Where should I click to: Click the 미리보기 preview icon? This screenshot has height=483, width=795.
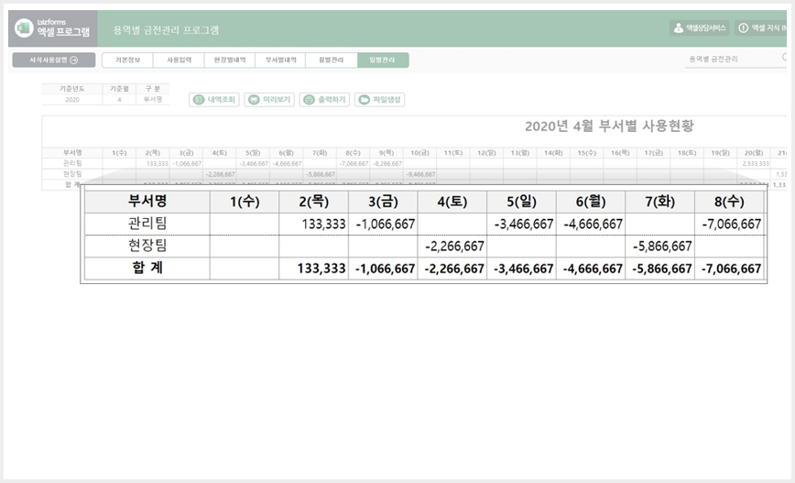pyautogui.click(x=254, y=100)
